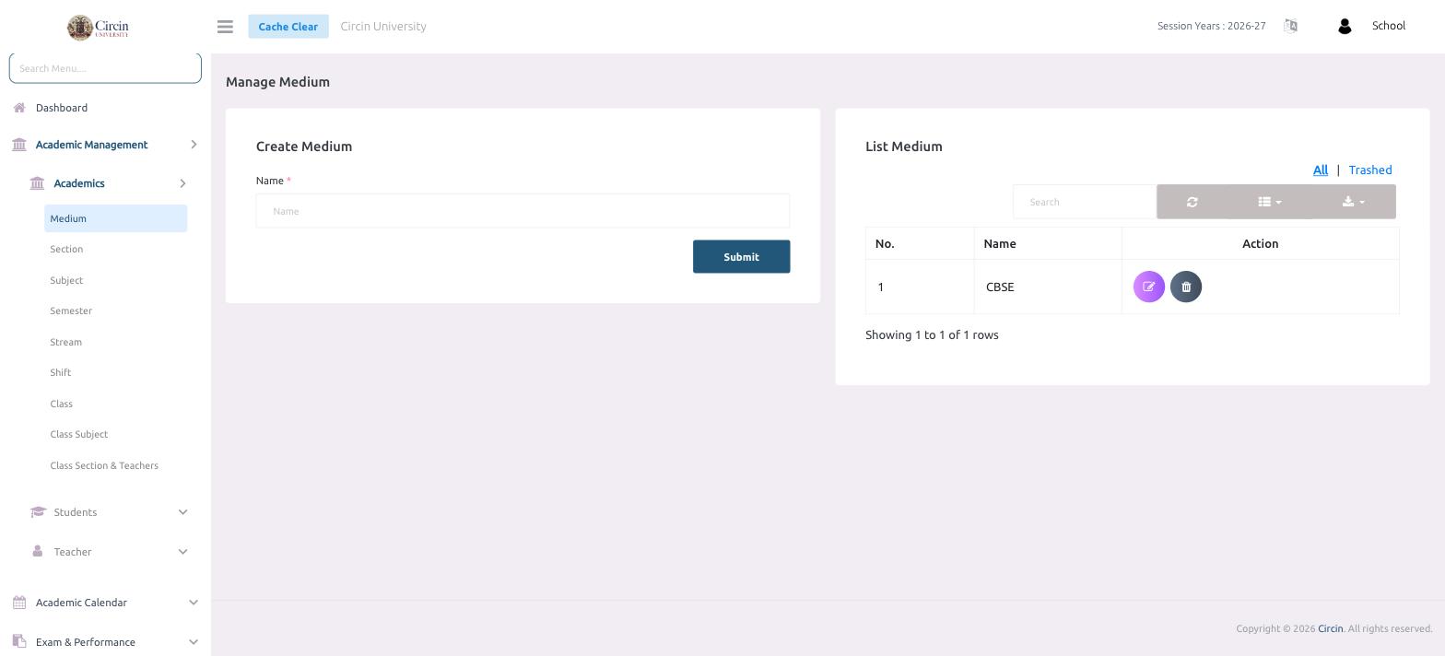Image resolution: width=1445 pixels, height=656 pixels.
Task: Refresh the medium list table
Action: pyautogui.click(x=1192, y=202)
